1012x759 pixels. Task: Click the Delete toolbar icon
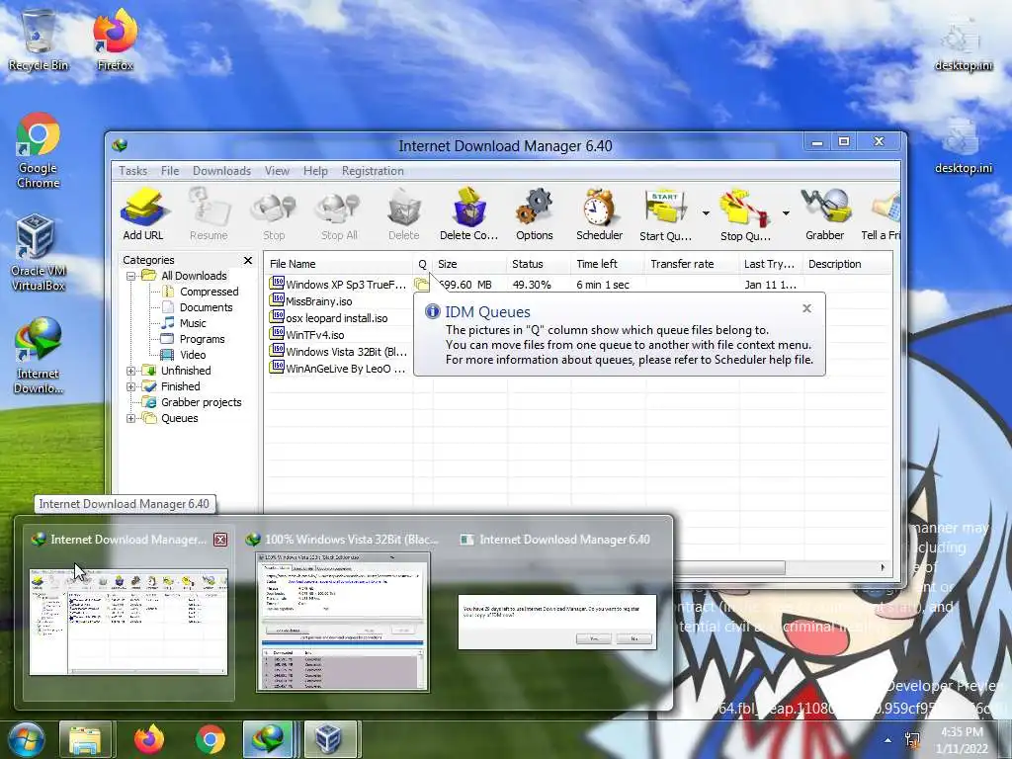[404, 214]
